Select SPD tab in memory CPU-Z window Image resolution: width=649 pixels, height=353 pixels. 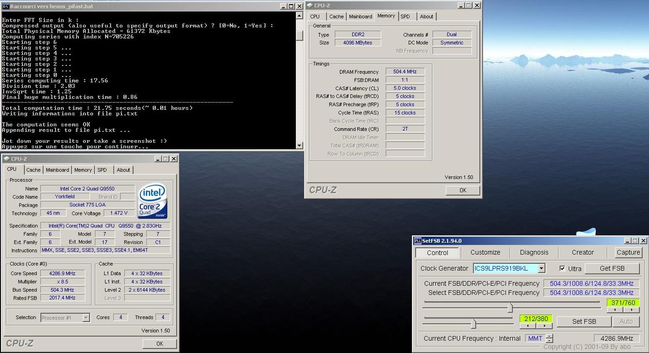[x=405, y=16]
